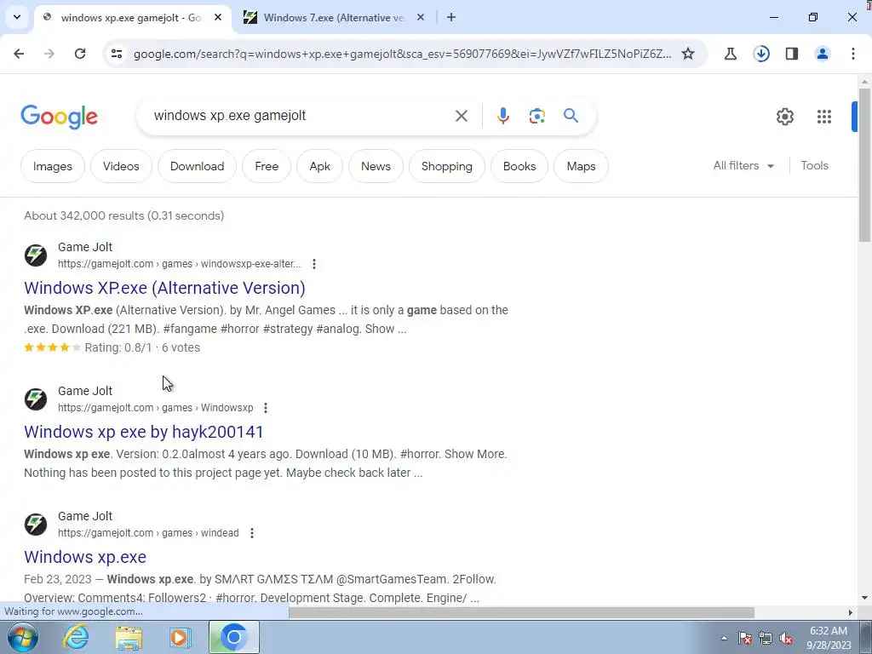Close the Windows 7.exe tab
872x654 pixels.
pyautogui.click(x=421, y=17)
